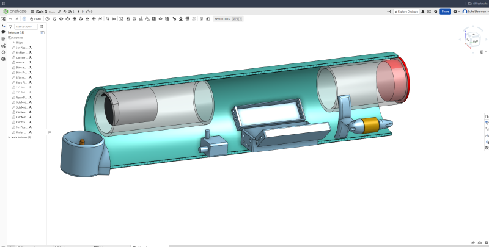Select the Parallel mate tool
Screen dimensions: 489x247
tap(100, 19)
